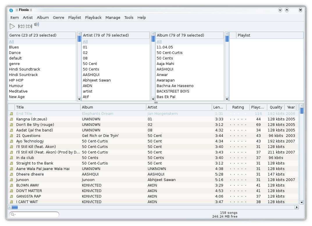This screenshot has height=226, width=312.
Task: Sort songs by the Rating column header
Action: coord(238,107)
